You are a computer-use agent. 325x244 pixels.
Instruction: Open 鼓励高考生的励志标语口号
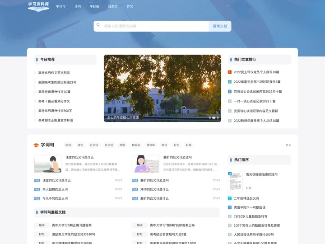click(57, 82)
